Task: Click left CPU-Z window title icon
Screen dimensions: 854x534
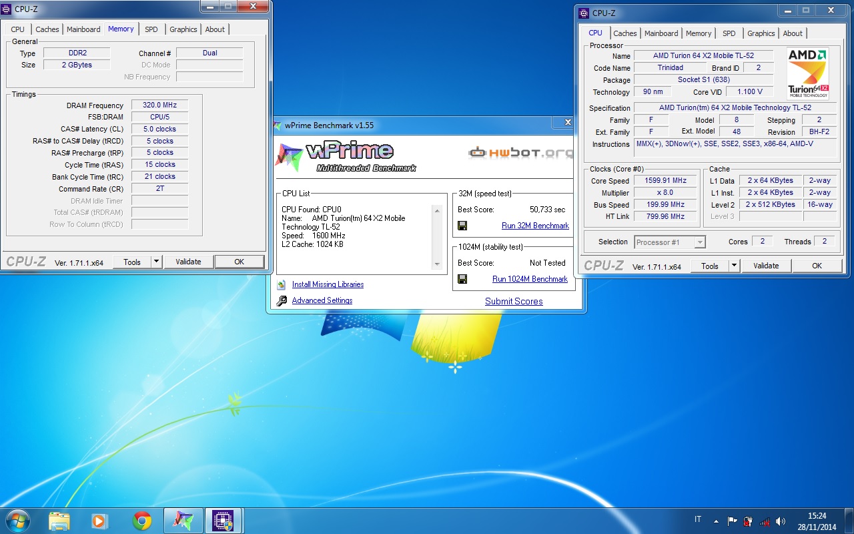Action: (7, 9)
